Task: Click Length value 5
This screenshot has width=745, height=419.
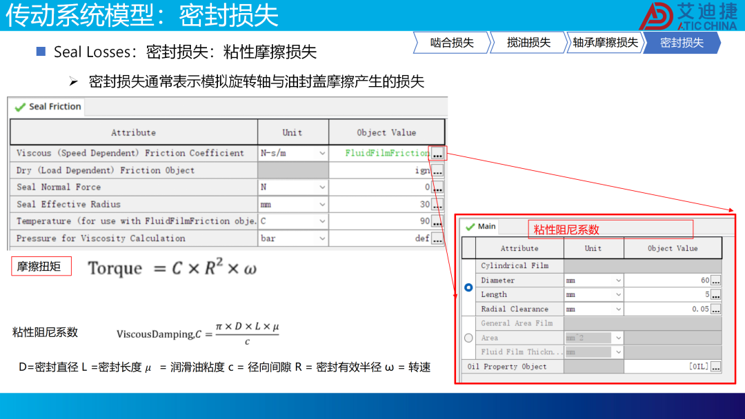Action: point(707,295)
